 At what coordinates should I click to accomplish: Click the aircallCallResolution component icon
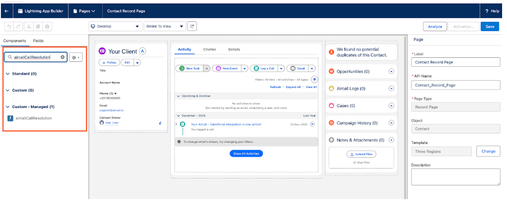pos(10,118)
